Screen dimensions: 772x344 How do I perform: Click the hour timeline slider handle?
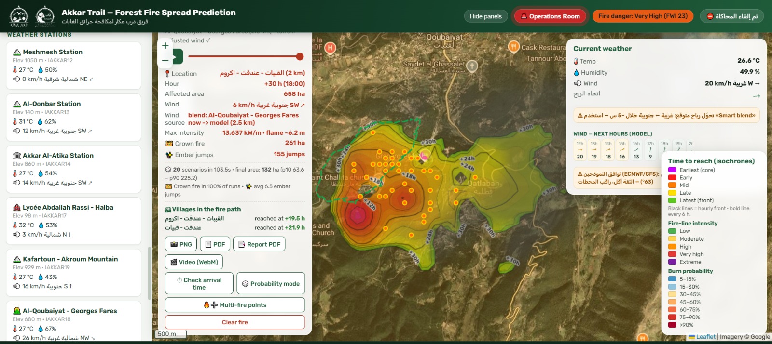300,56
